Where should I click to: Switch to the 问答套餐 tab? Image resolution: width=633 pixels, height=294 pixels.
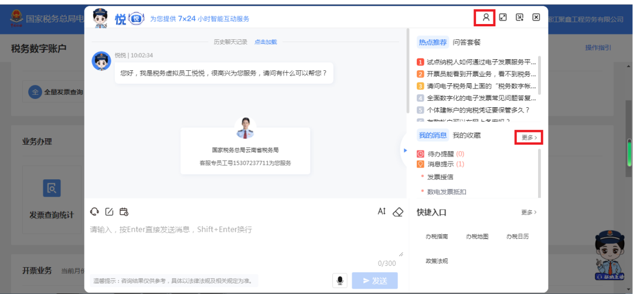tap(467, 42)
